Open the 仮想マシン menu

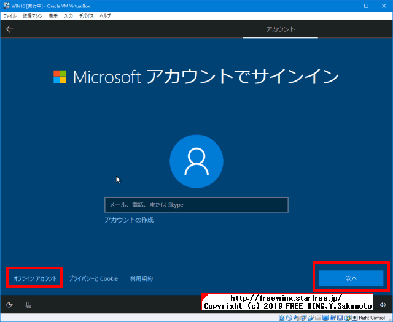pyautogui.click(x=33, y=16)
